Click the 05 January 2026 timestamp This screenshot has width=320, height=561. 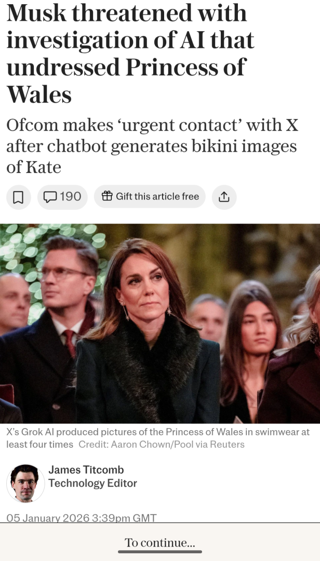82,518
